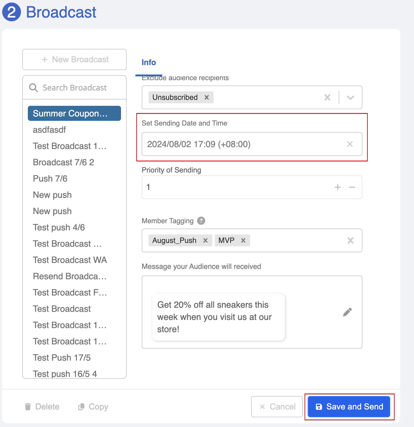
Task: Click the Copy broadcast icon
Action: click(81, 406)
